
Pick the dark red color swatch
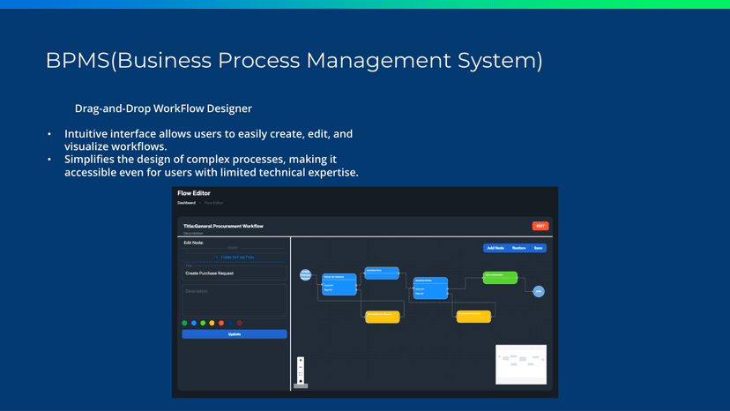point(239,323)
